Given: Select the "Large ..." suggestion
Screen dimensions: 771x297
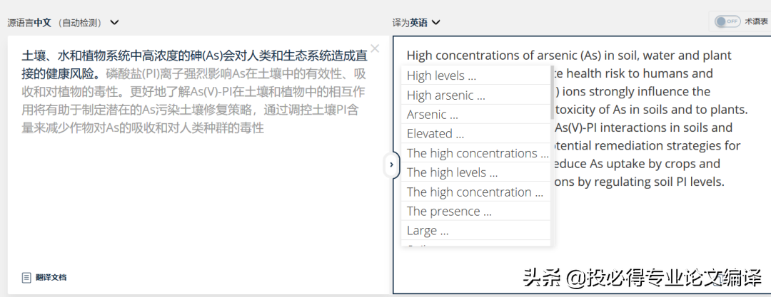Looking at the screenshot, I should (x=428, y=230).
